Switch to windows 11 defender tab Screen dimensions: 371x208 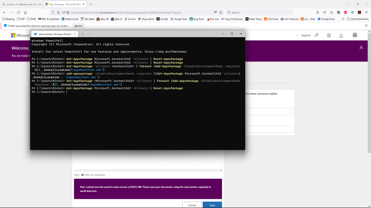22,4
